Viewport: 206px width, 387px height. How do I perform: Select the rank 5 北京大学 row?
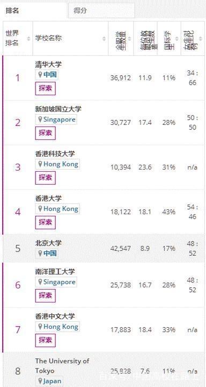pos(103,248)
